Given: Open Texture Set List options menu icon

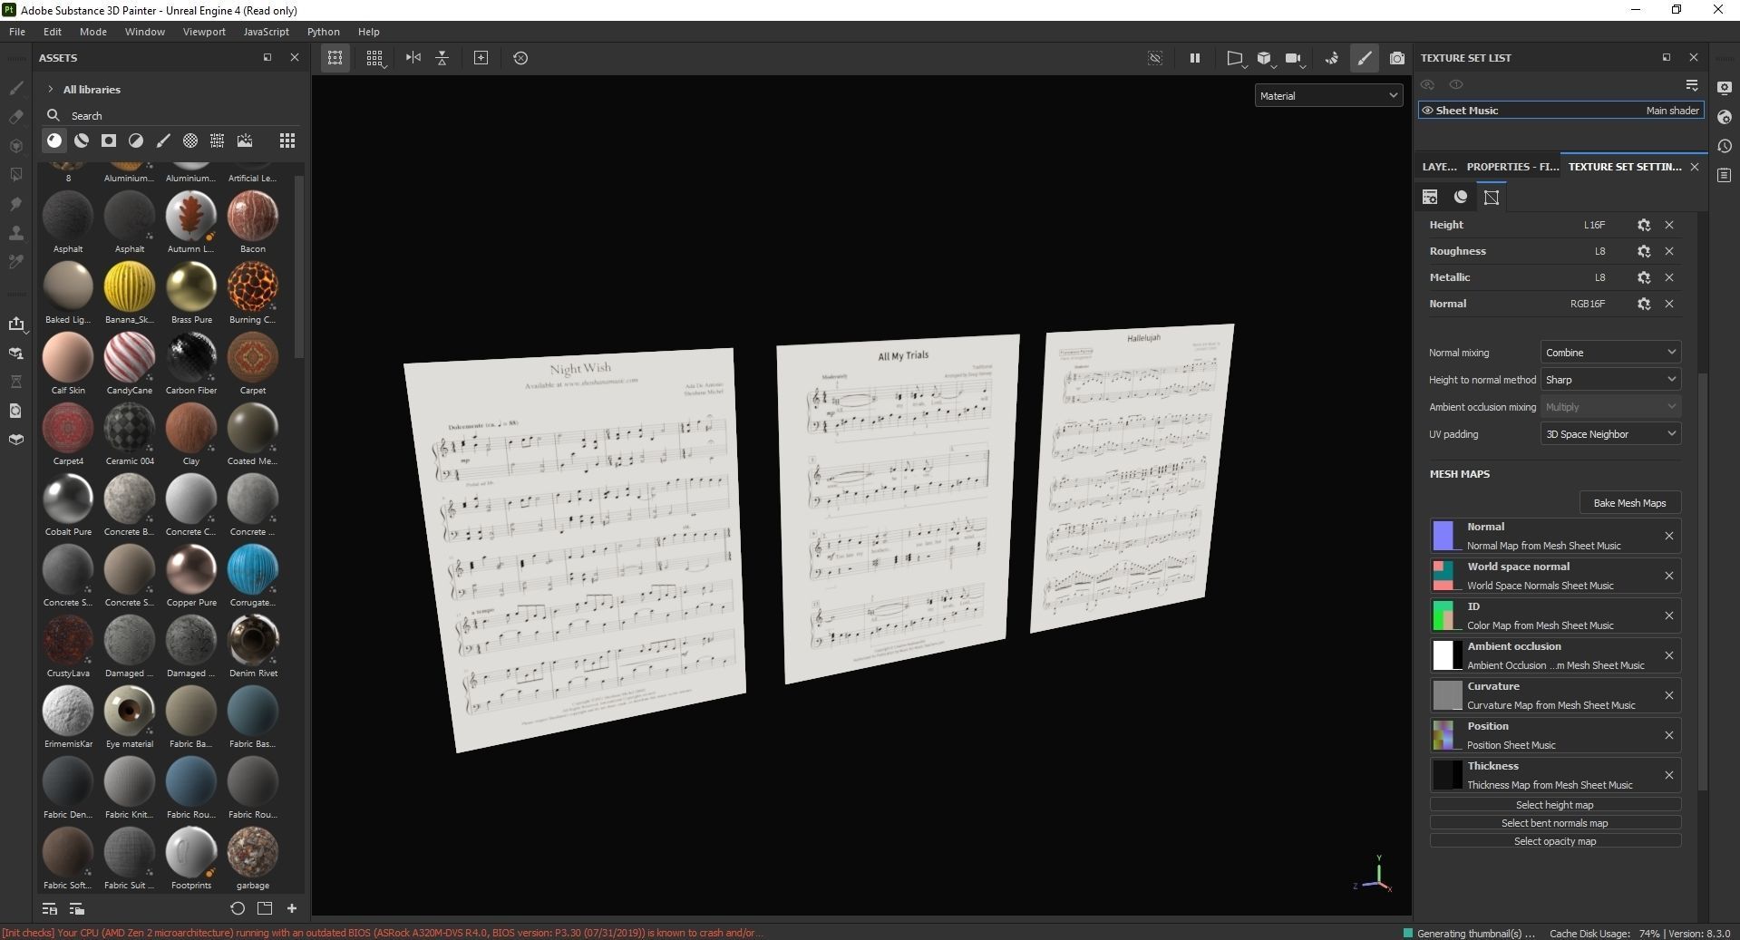Looking at the screenshot, I should [x=1692, y=84].
